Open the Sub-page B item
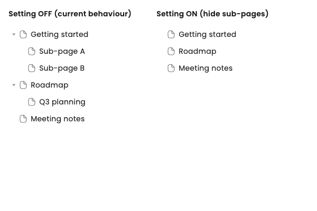Screen dimensions: 317x211 pyautogui.click(x=62, y=69)
